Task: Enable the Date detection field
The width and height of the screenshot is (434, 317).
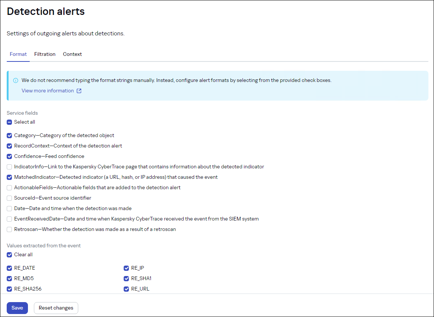Action: pos(9,208)
